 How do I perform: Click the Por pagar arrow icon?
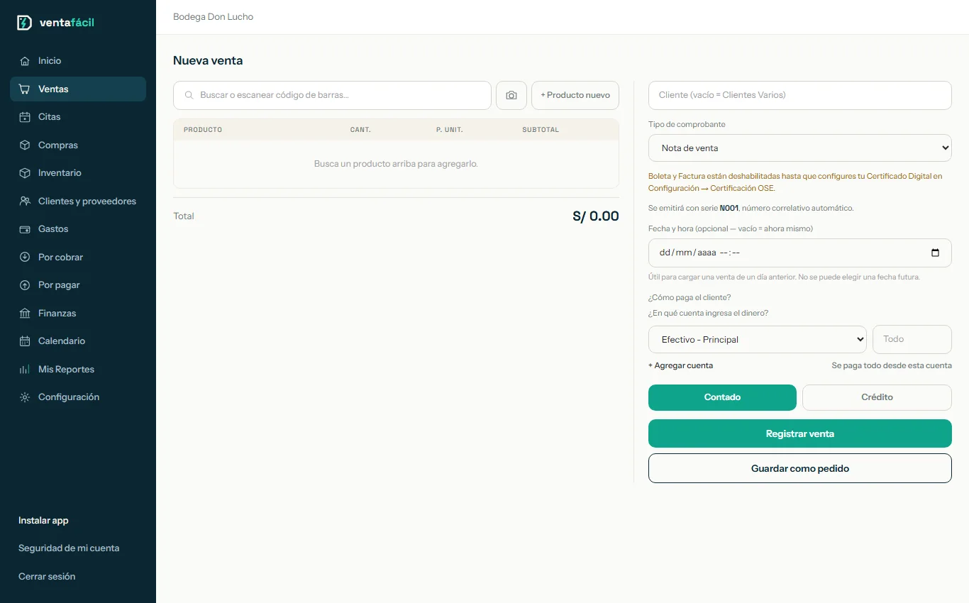pyautogui.click(x=25, y=285)
